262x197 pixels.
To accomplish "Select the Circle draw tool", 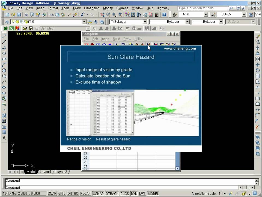I will pyautogui.click(x=4, y=70).
